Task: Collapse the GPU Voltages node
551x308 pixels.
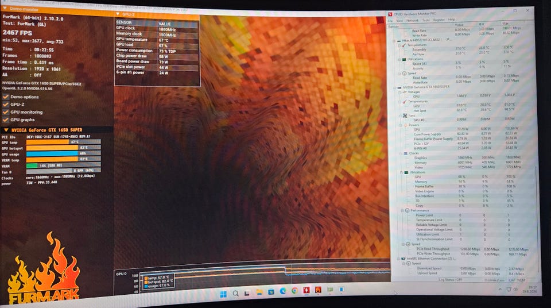Action: coord(400,92)
